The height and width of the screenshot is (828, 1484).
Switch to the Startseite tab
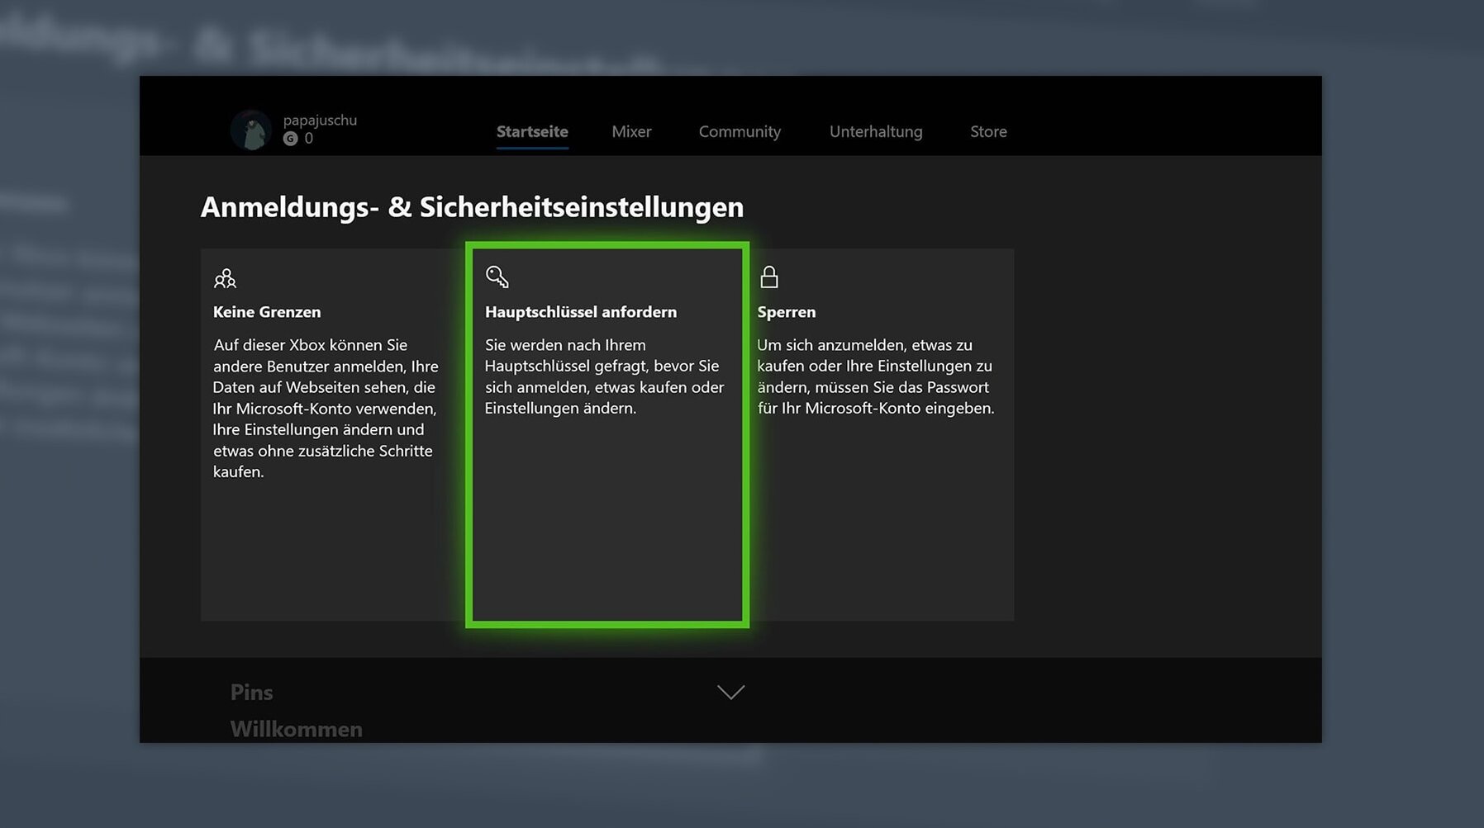click(532, 131)
